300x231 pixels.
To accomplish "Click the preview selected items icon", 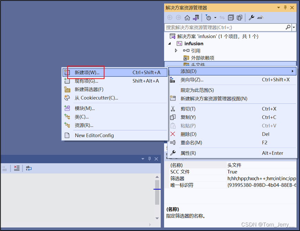I will [x=260, y=18].
